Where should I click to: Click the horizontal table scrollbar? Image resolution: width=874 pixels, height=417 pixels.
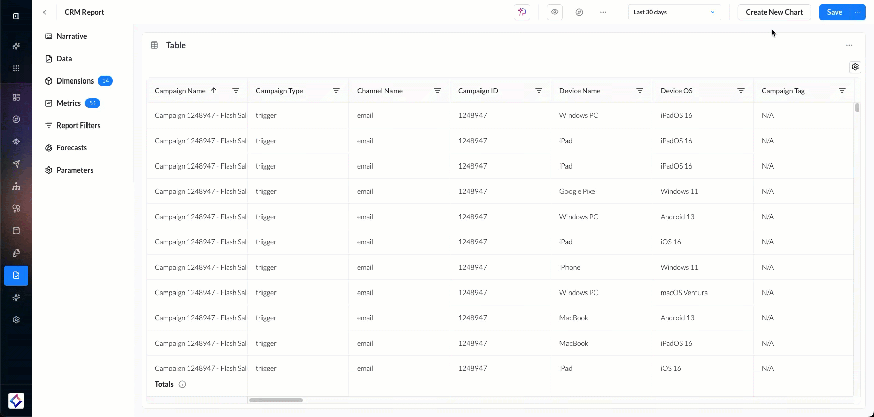tap(276, 400)
